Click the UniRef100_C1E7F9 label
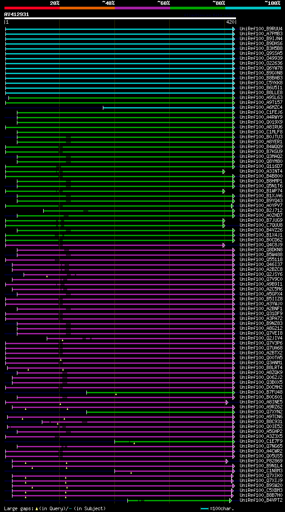285x512 pixels. pyautogui.click(x=261, y=441)
